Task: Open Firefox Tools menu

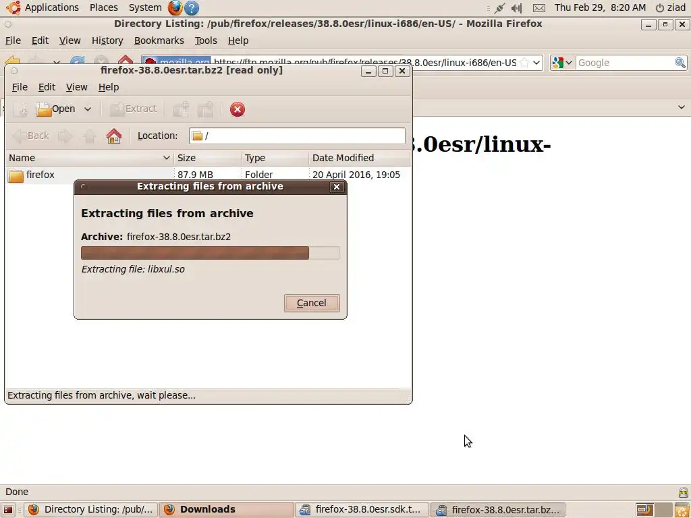Action: click(206, 40)
